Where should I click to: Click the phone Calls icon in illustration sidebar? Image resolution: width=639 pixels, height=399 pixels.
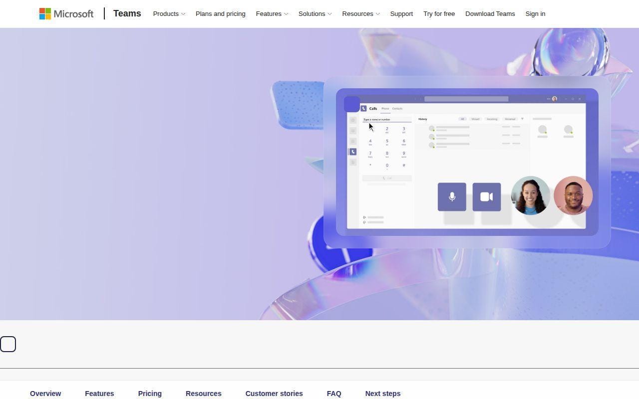coord(352,152)
